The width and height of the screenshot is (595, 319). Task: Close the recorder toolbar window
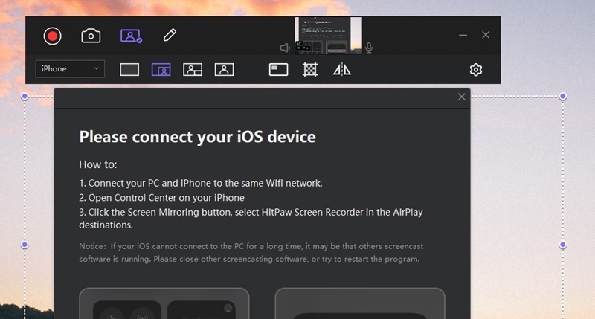pos(486,35)
